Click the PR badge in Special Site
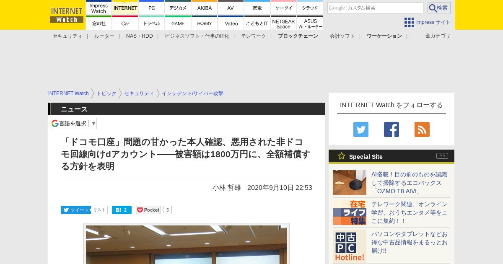Viewport: 503px width, 264px height. [x=442, y=156]
